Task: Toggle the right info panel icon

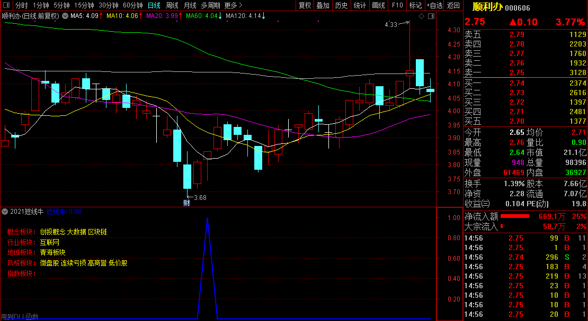Action: pyautogui.click(x=431, y=16)
